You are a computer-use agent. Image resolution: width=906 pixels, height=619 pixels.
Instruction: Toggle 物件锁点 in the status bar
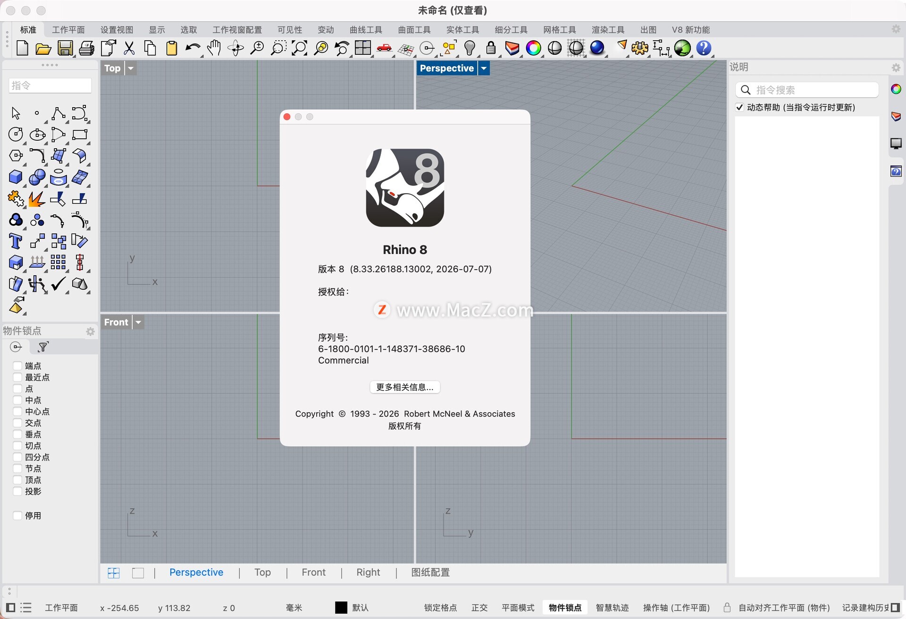point(565,608)
